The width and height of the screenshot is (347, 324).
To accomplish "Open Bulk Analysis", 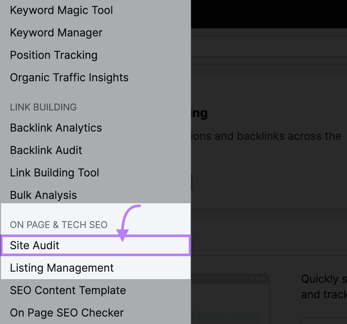I will [43, 195].
